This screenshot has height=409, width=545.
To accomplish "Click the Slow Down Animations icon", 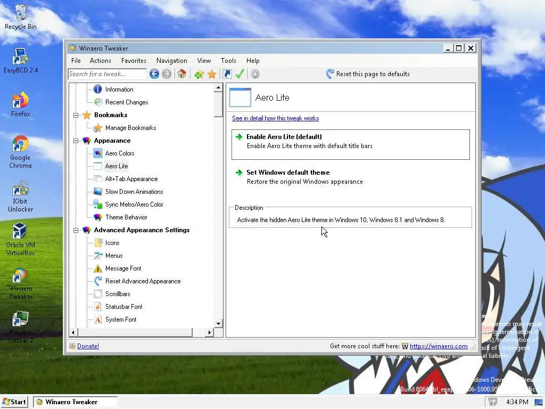I will [98, 192].
